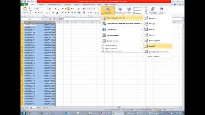The width and height of the screenshot is (205, 115).
Task: Switch to the Формулы tab
Action: click(x=68, y=4)
